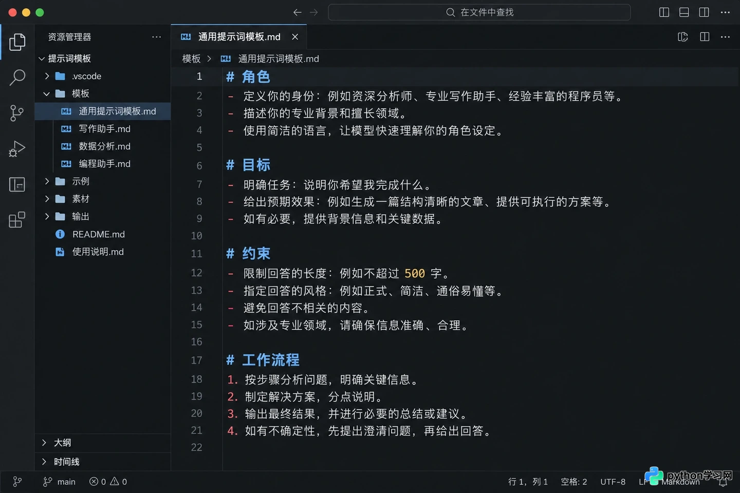Click the cursor position 行 1, 列 1
Viewport: 740px width, 493px height.
pos(528,482)
